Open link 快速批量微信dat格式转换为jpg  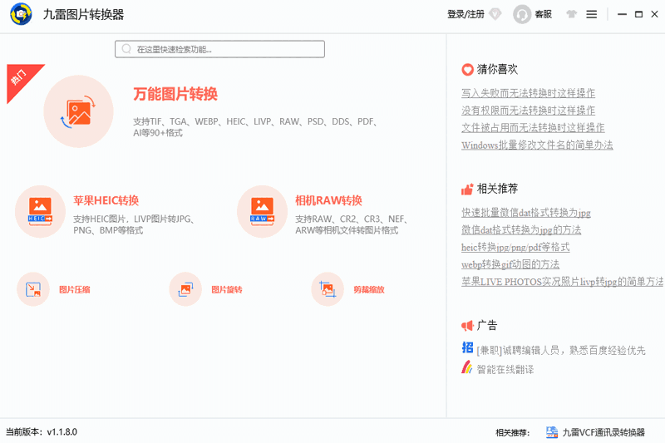(x=526, y=213)
